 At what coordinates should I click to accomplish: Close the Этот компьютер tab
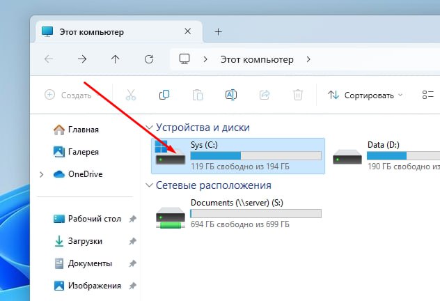pos(187,31)
